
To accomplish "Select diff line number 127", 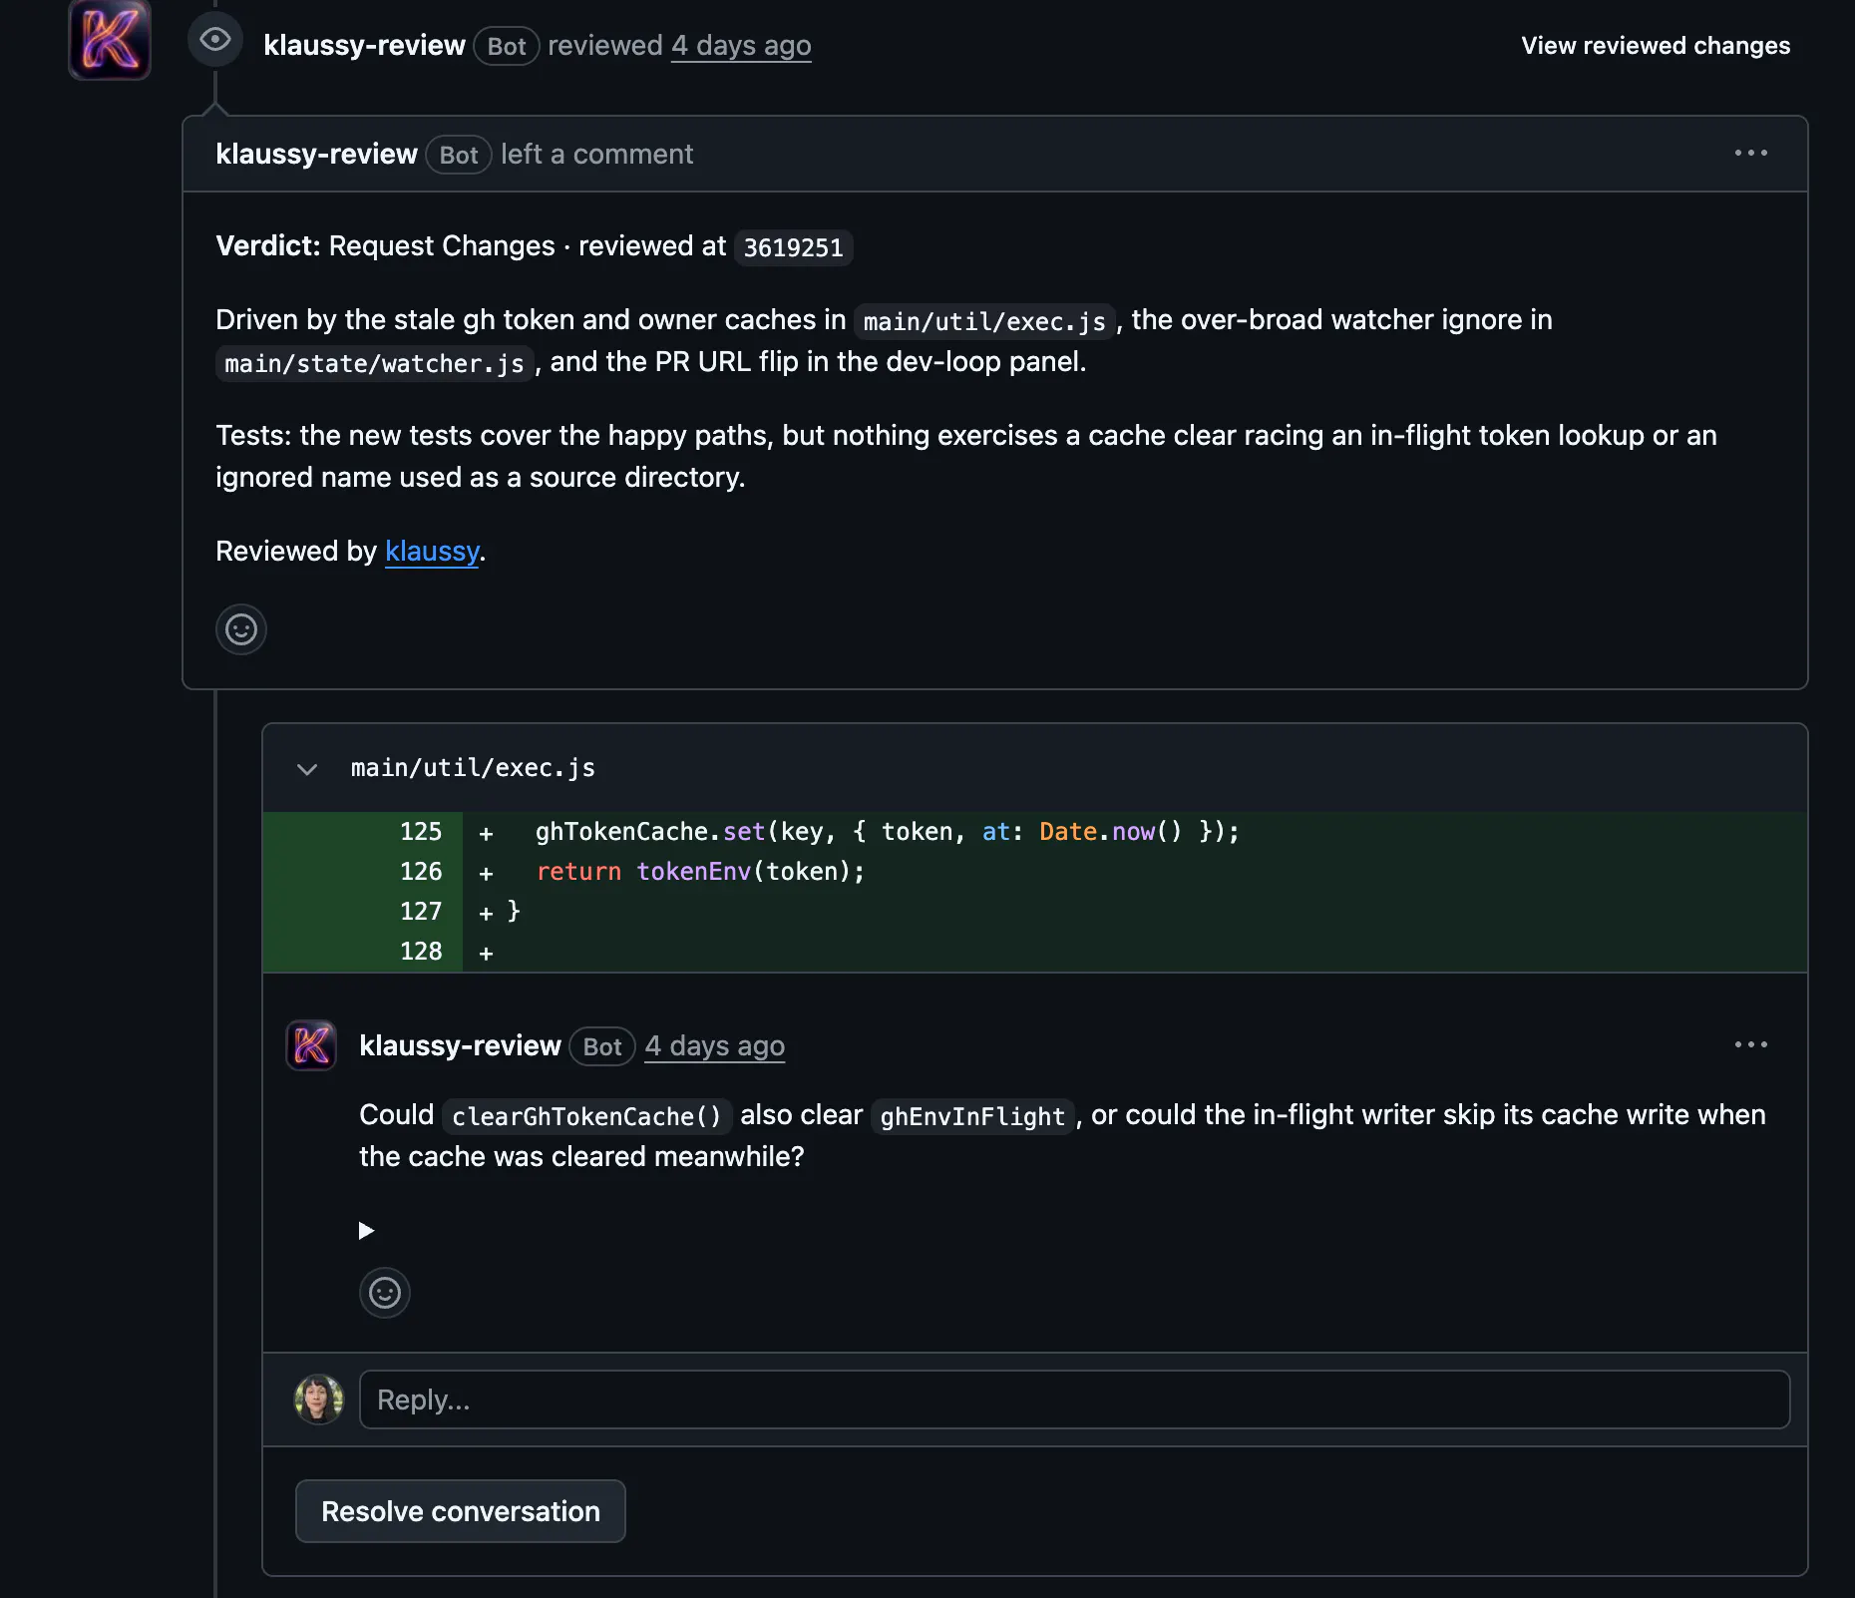I will tap(421, 912).
